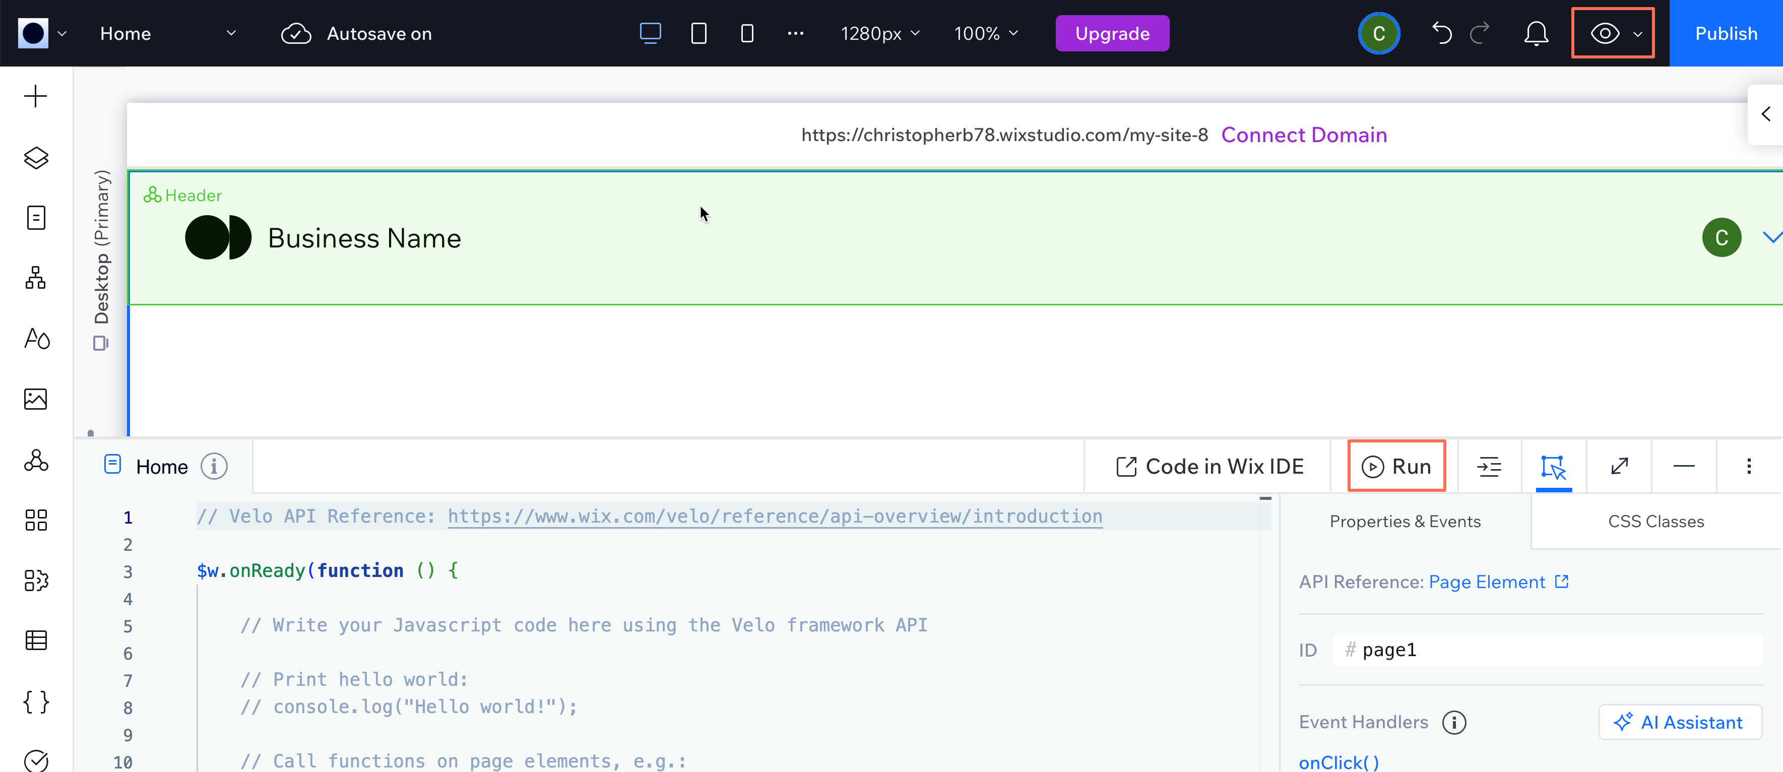Collapse the right inspector panel arrow
The image size is (1783, 772).
click(1766, 114)
